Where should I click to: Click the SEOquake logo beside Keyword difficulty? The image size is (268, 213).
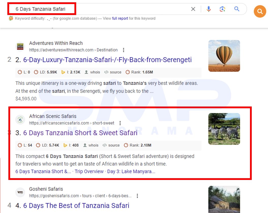[11, 18]
